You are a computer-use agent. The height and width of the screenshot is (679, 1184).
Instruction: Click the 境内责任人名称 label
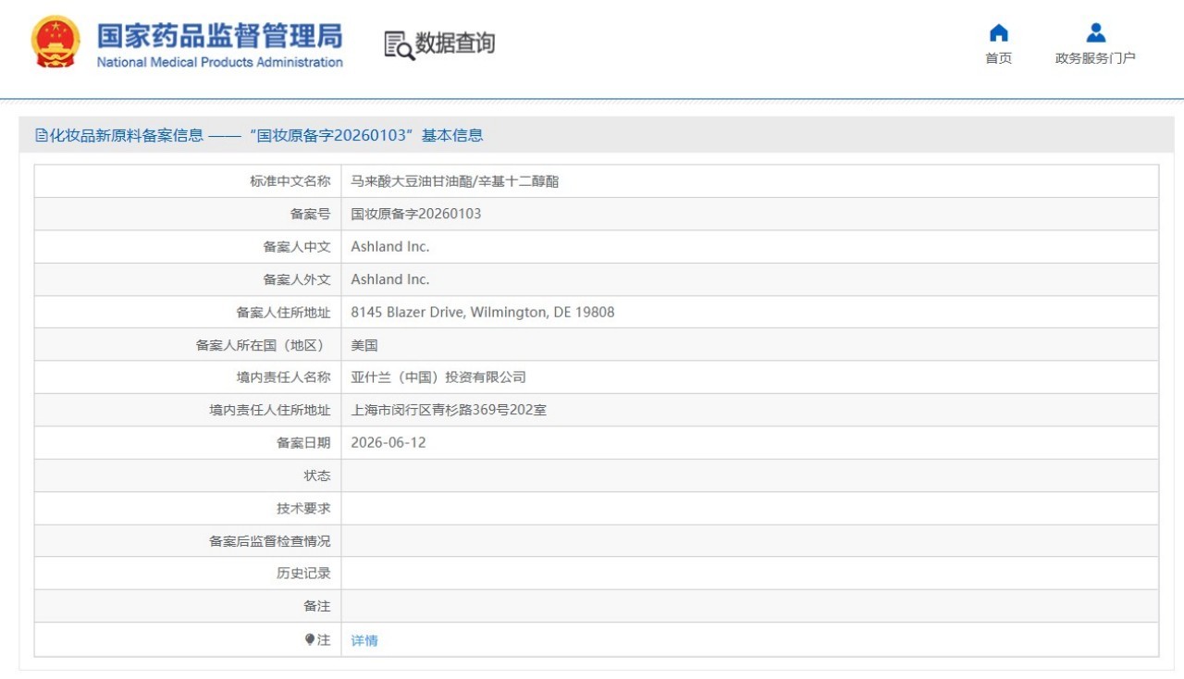(283, 377)
